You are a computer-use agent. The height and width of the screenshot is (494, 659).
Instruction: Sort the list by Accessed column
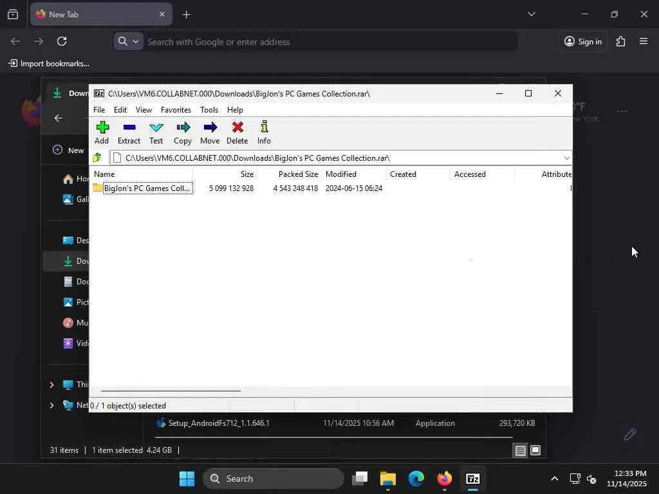pyautogui.click(x=483, y=174)
